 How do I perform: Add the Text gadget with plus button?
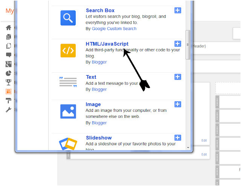pos(178,77)
